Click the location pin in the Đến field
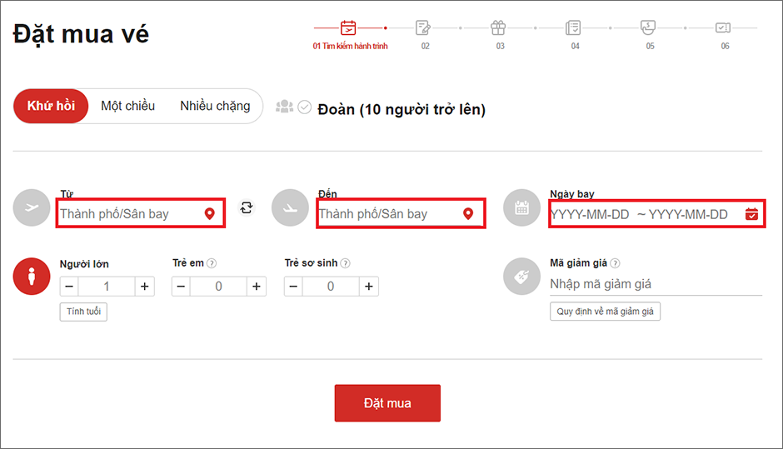The height and width of the screenshot is (449, 783). (x=468, y=214)
